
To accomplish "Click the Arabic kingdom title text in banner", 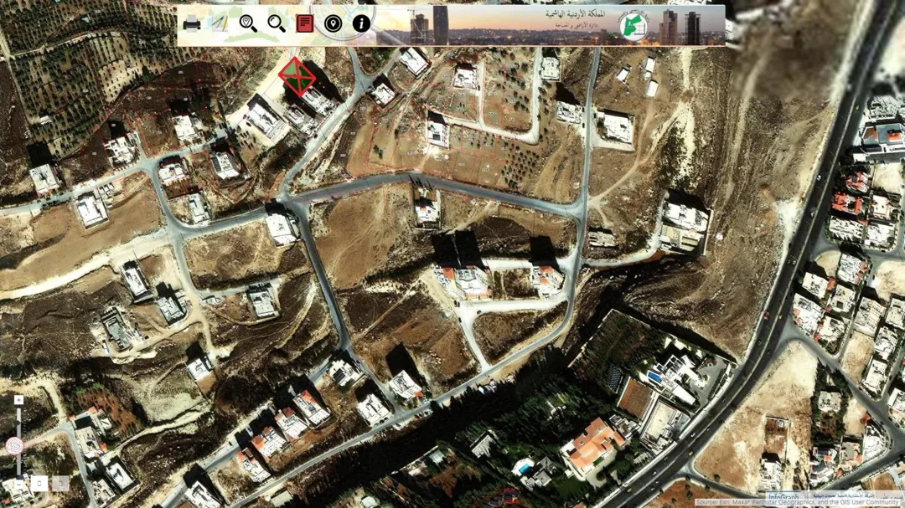I will click(575, 13).
